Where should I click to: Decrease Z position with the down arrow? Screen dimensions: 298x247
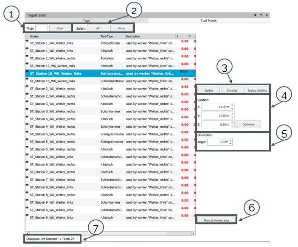pyautogui.click(x=232, y=126)
